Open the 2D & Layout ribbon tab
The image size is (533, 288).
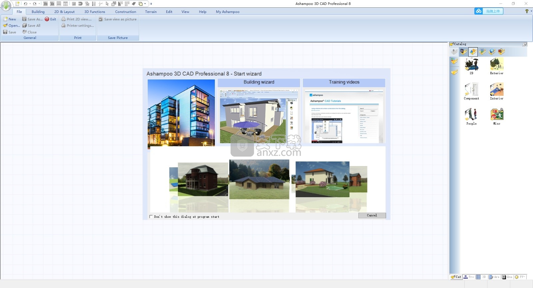[x=65, y=12]
